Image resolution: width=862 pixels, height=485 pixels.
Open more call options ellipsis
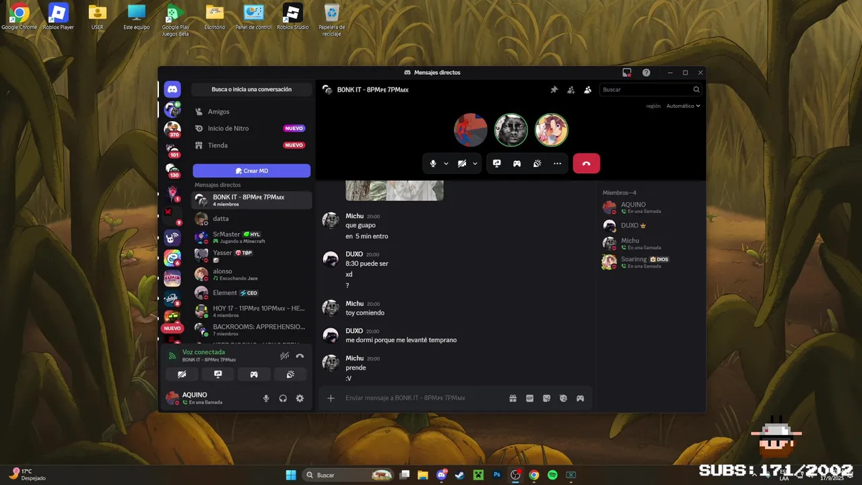pos(558,164)
